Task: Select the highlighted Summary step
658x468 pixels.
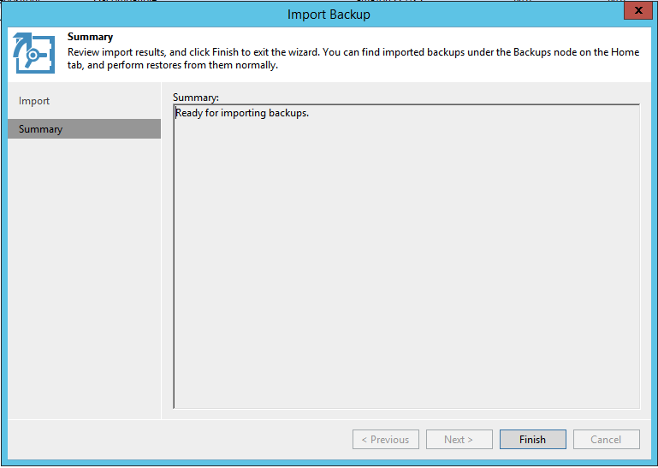Action: pyautogui.click(x=84, y=129)
